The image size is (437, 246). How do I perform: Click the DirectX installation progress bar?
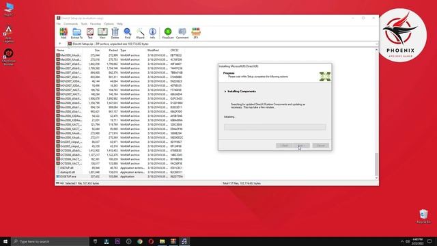[274, 127]
